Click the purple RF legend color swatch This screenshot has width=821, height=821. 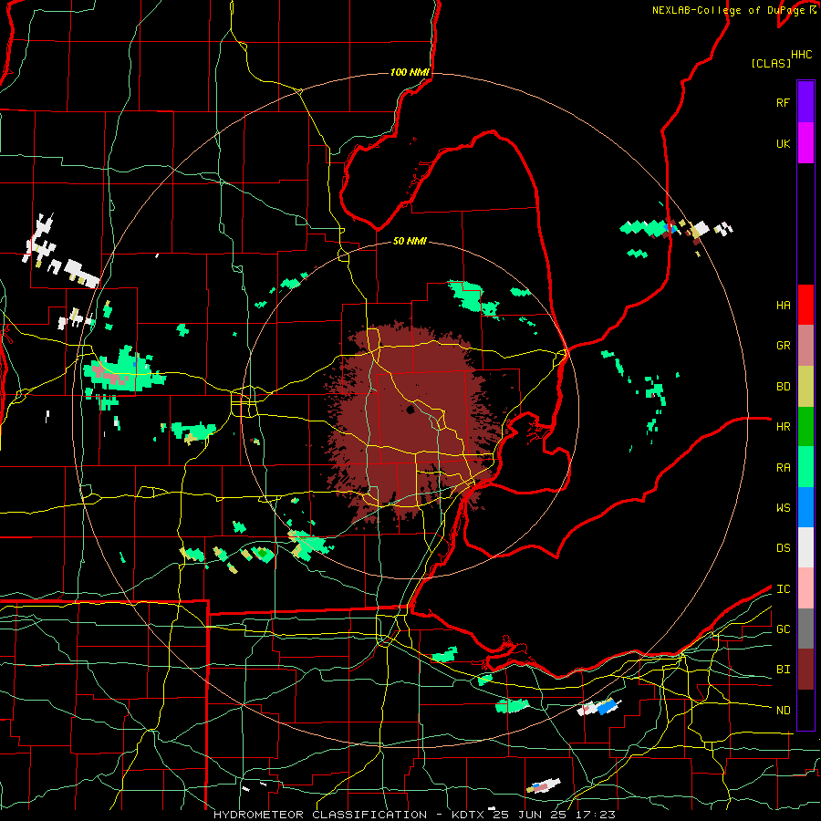pyautogui.click(x=805, y=102)
